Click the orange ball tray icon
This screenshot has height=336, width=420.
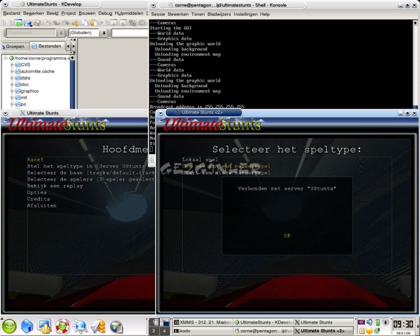tap(369, 331)
